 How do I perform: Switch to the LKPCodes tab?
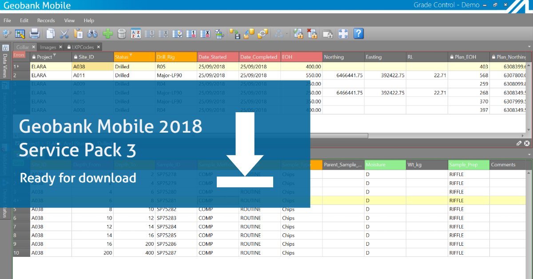click(x=84, y=47)
